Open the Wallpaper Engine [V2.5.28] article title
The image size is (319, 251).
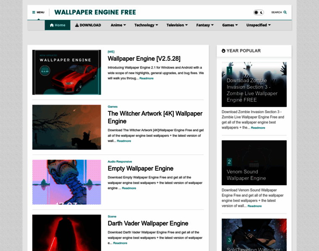144,59
